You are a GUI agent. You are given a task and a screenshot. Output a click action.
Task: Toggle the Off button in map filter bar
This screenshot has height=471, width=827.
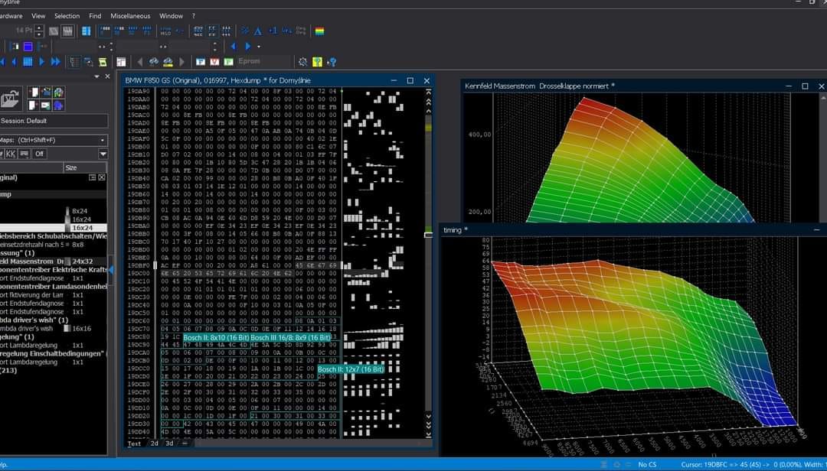(x=40, y=154)
